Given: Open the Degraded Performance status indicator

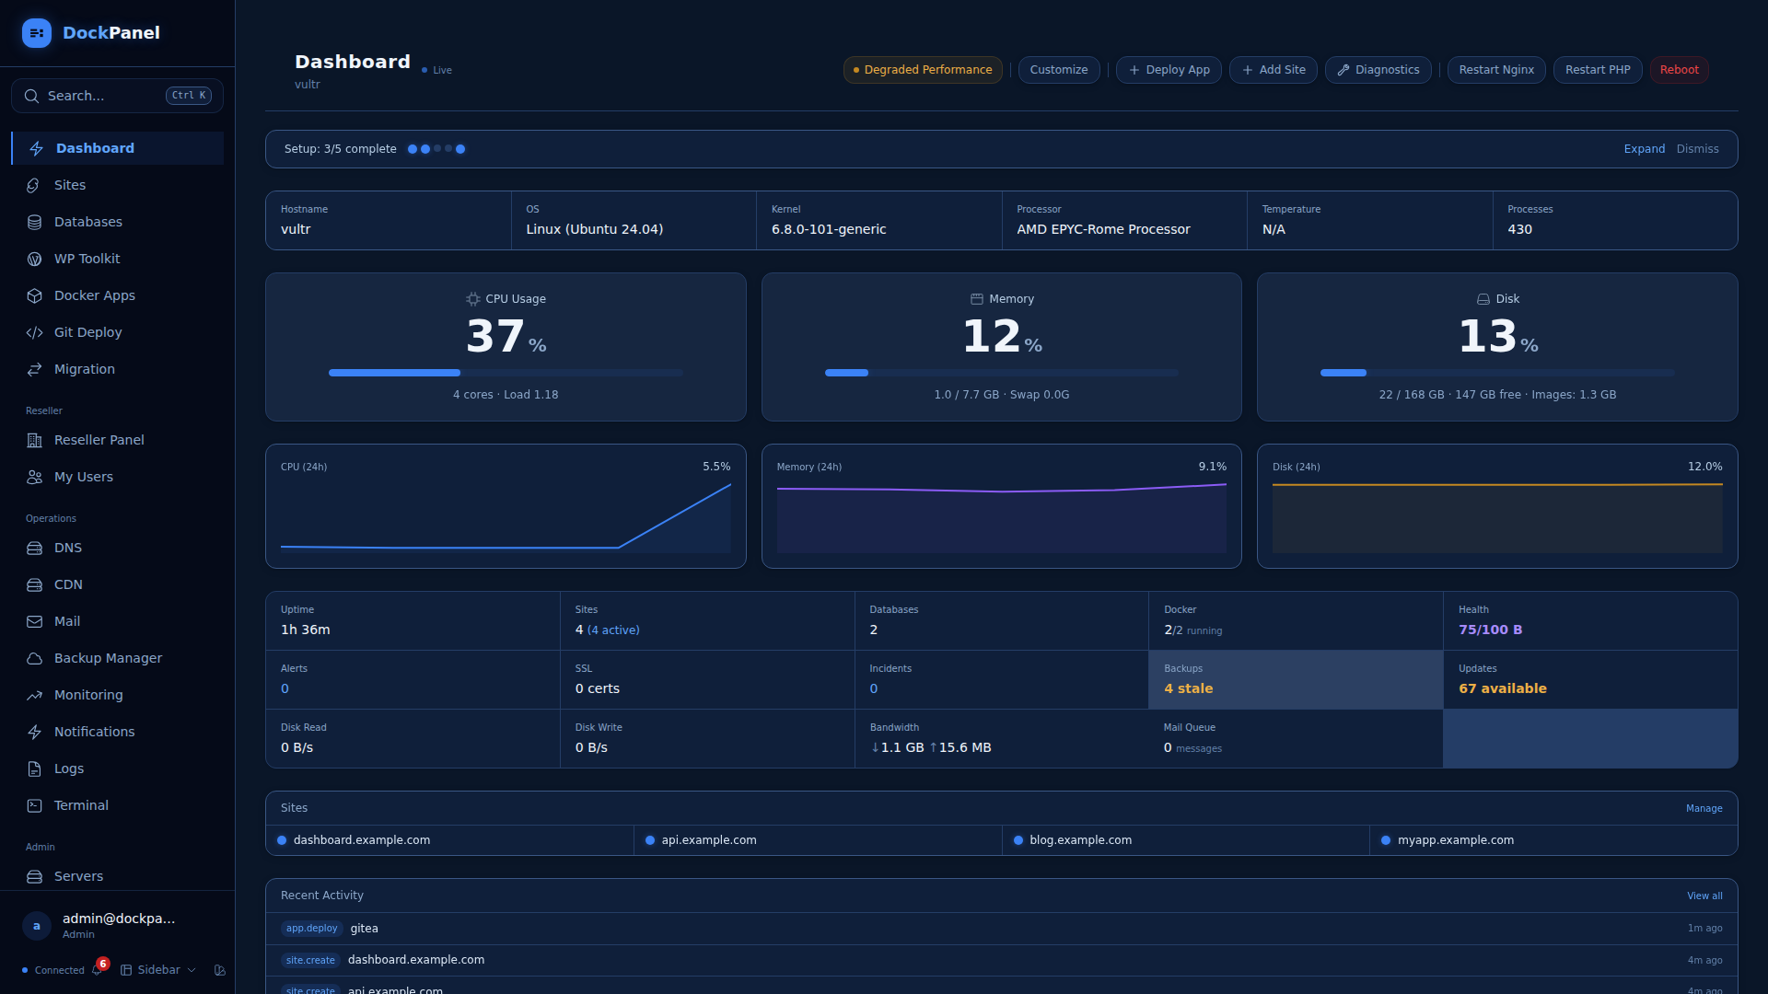Looking at the screenshot, I should click(923, 70).
